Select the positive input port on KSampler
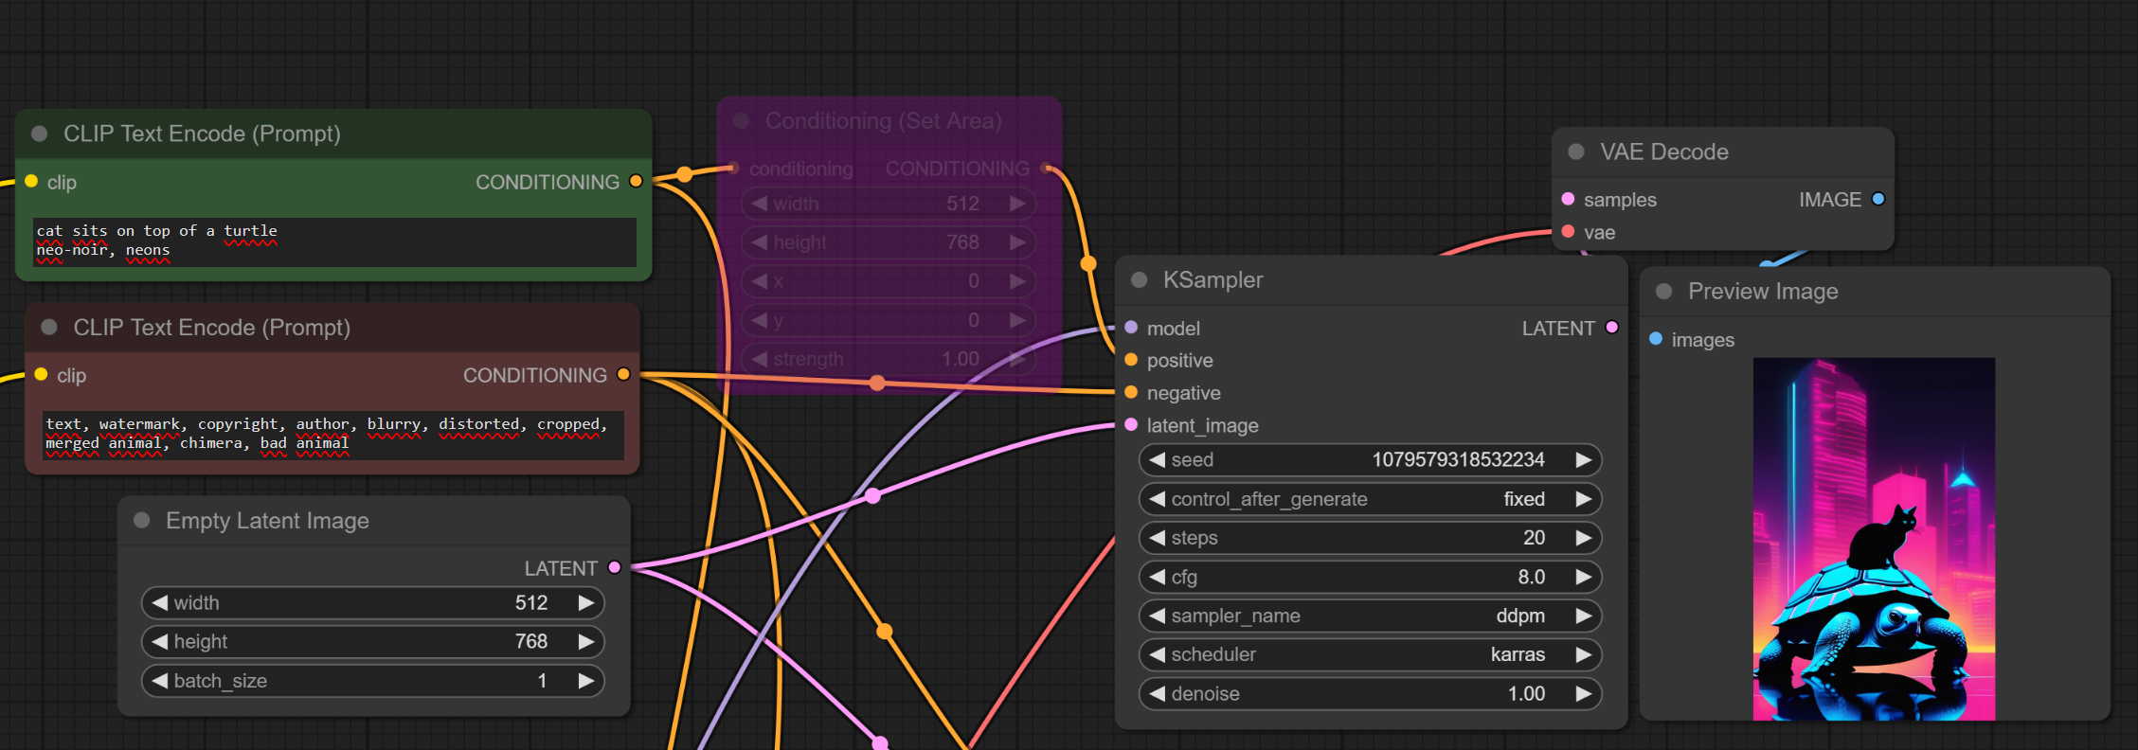The image size is (2138, 750). 1131,360
